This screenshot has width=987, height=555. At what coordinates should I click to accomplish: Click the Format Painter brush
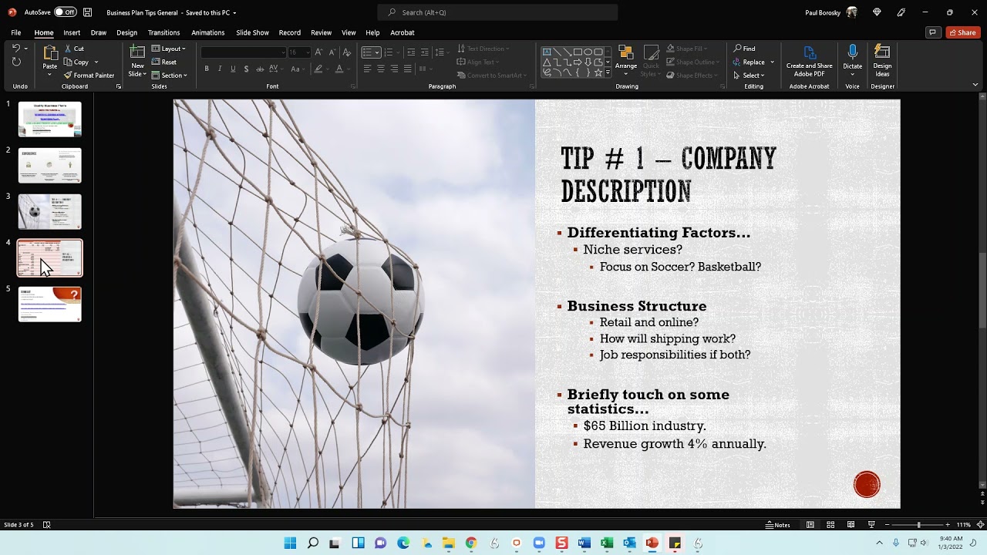(x=89, y=75)
